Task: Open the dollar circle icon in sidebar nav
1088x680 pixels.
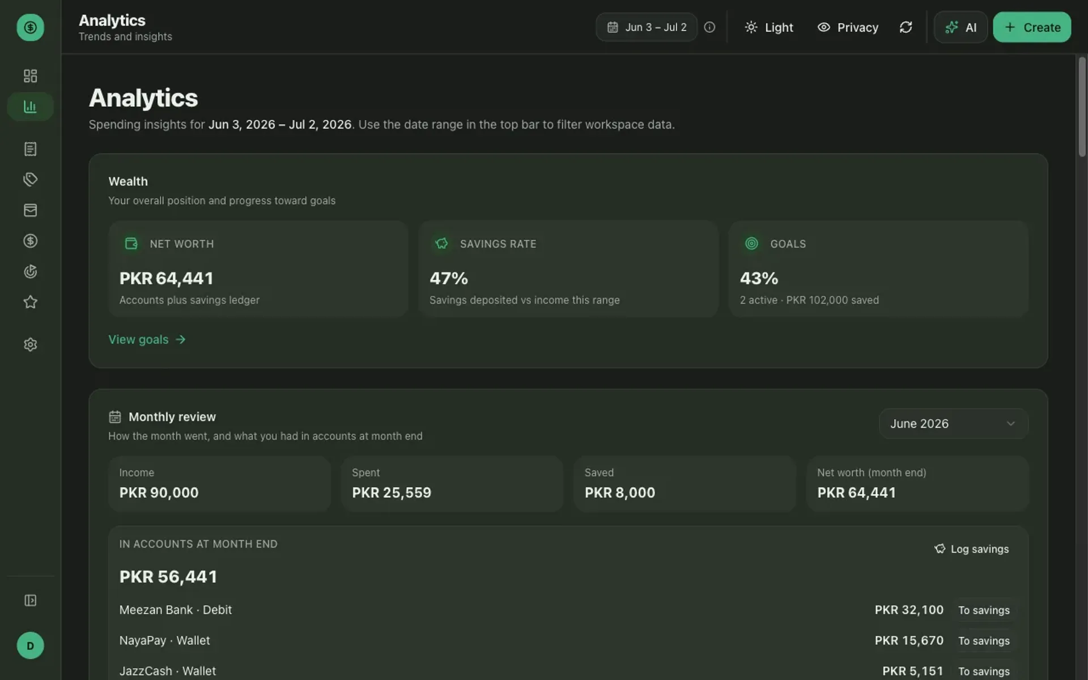Action: tap(30, 241)
